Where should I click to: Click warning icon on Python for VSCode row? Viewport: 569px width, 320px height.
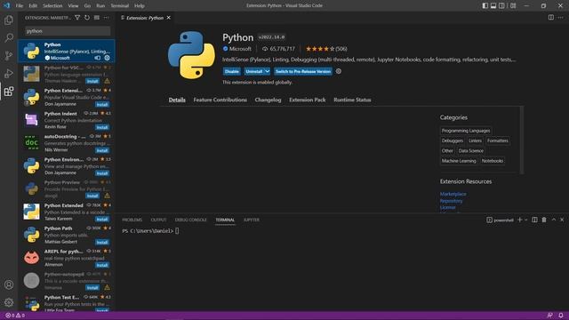[x=107, y=81]
